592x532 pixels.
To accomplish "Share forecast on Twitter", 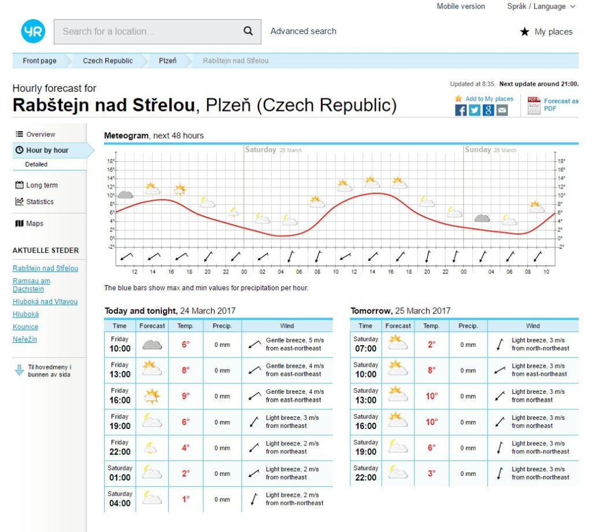I will (x=475, y=110).
